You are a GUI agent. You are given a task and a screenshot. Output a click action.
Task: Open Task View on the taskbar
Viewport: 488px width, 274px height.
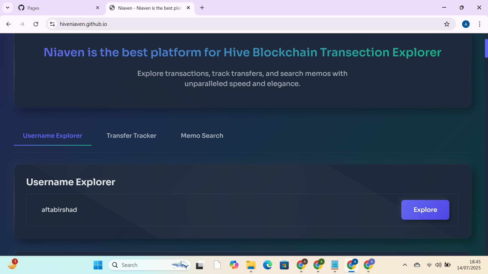pos(201,265)
